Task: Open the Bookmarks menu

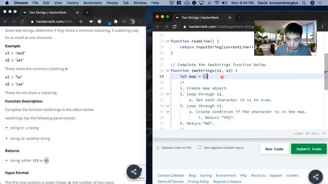Action: tap(92, 3)
